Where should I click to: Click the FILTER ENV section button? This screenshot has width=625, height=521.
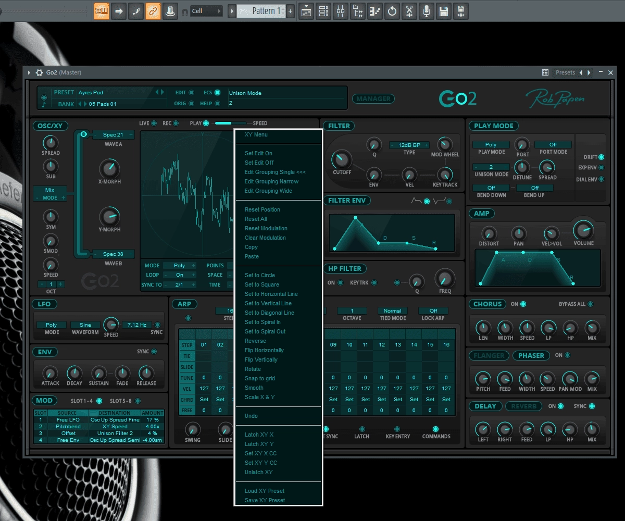(x=347, y=201)
